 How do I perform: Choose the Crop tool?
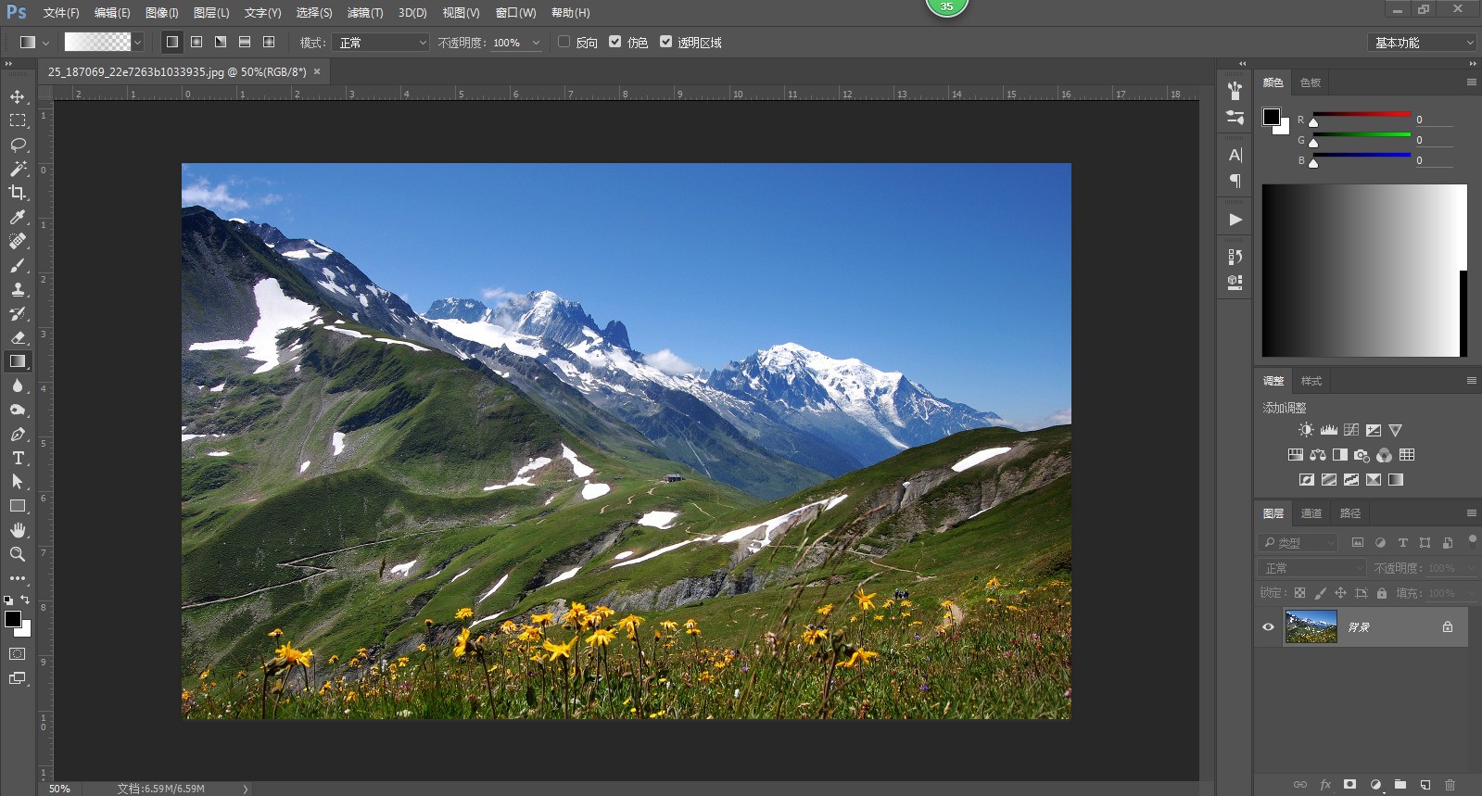coord(18,193)
